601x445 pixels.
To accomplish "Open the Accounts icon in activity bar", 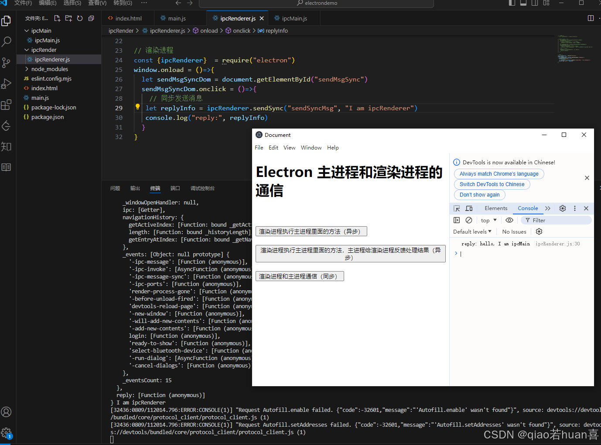I will click(6, 412).
